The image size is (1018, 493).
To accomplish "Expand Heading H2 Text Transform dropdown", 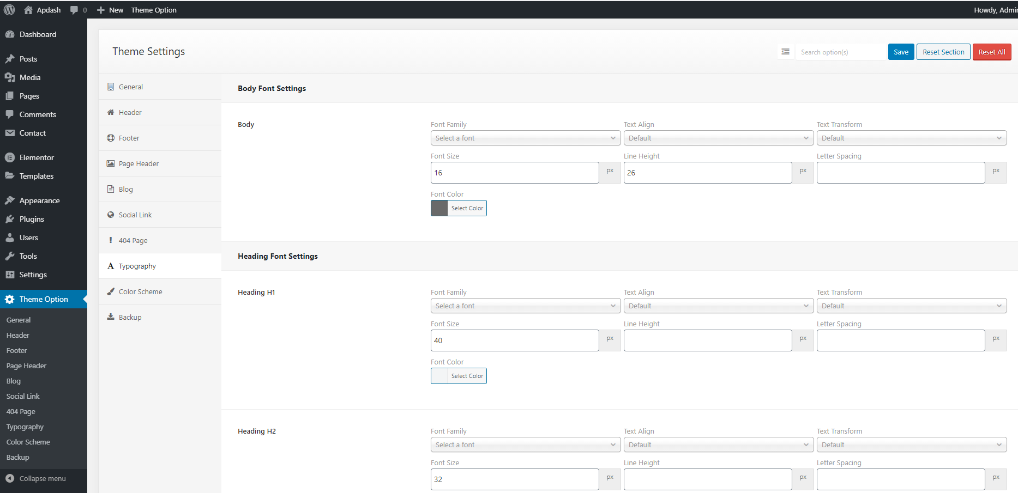I will [x=911, y=445].
